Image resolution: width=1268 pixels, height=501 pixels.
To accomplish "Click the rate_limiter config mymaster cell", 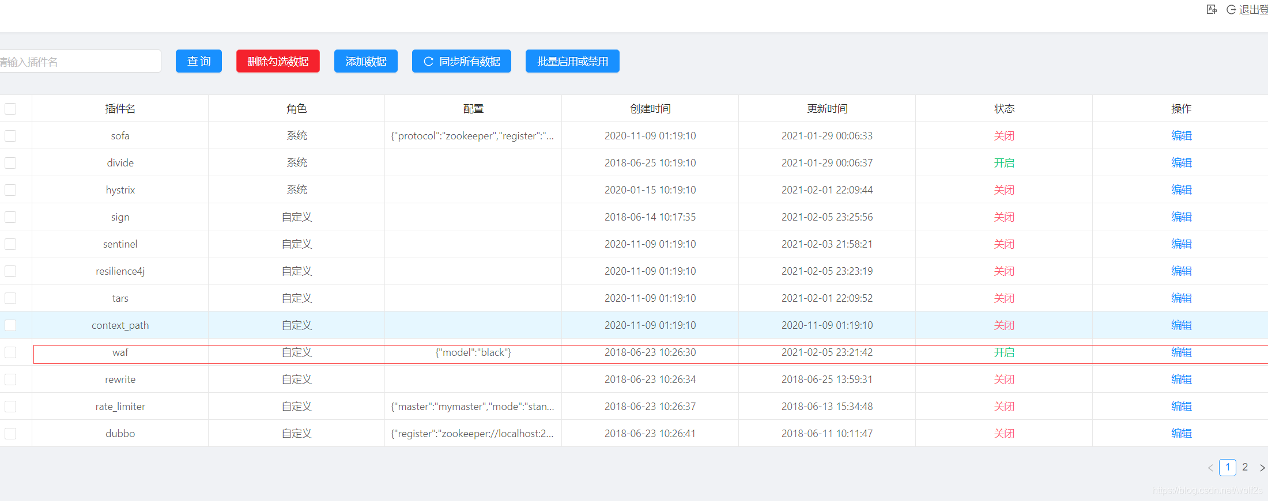I will 473,407.
